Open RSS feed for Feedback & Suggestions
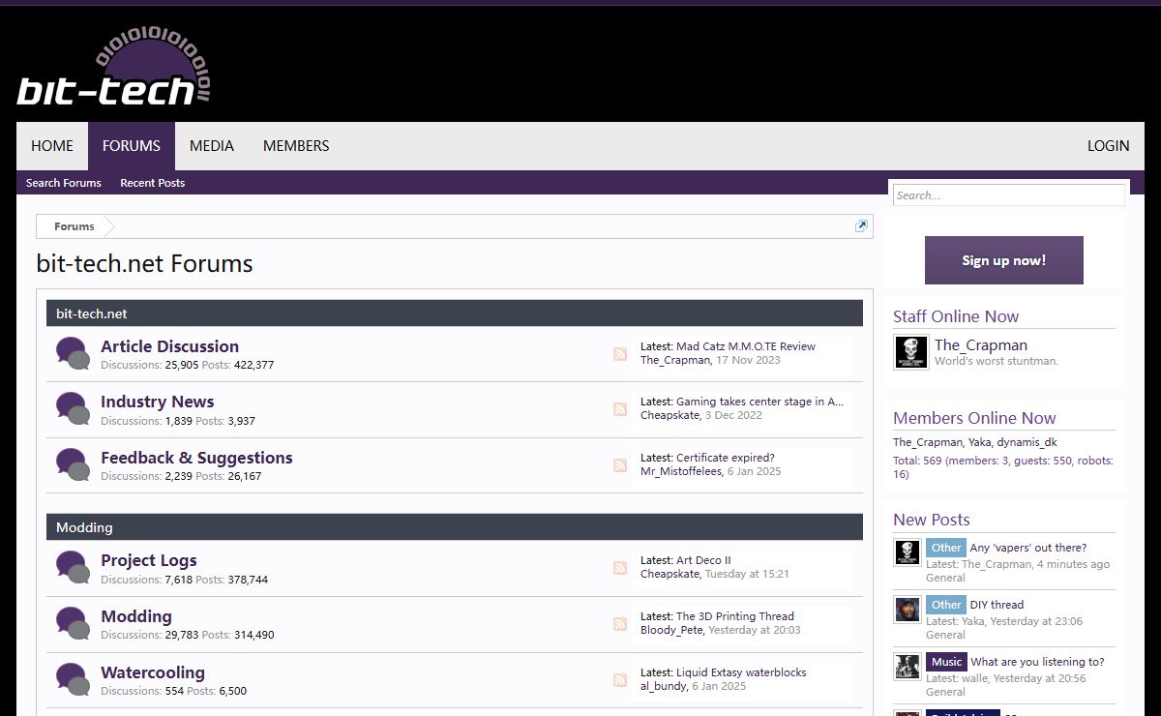Viewport: 1161px width, 716px height. point(620,465)
